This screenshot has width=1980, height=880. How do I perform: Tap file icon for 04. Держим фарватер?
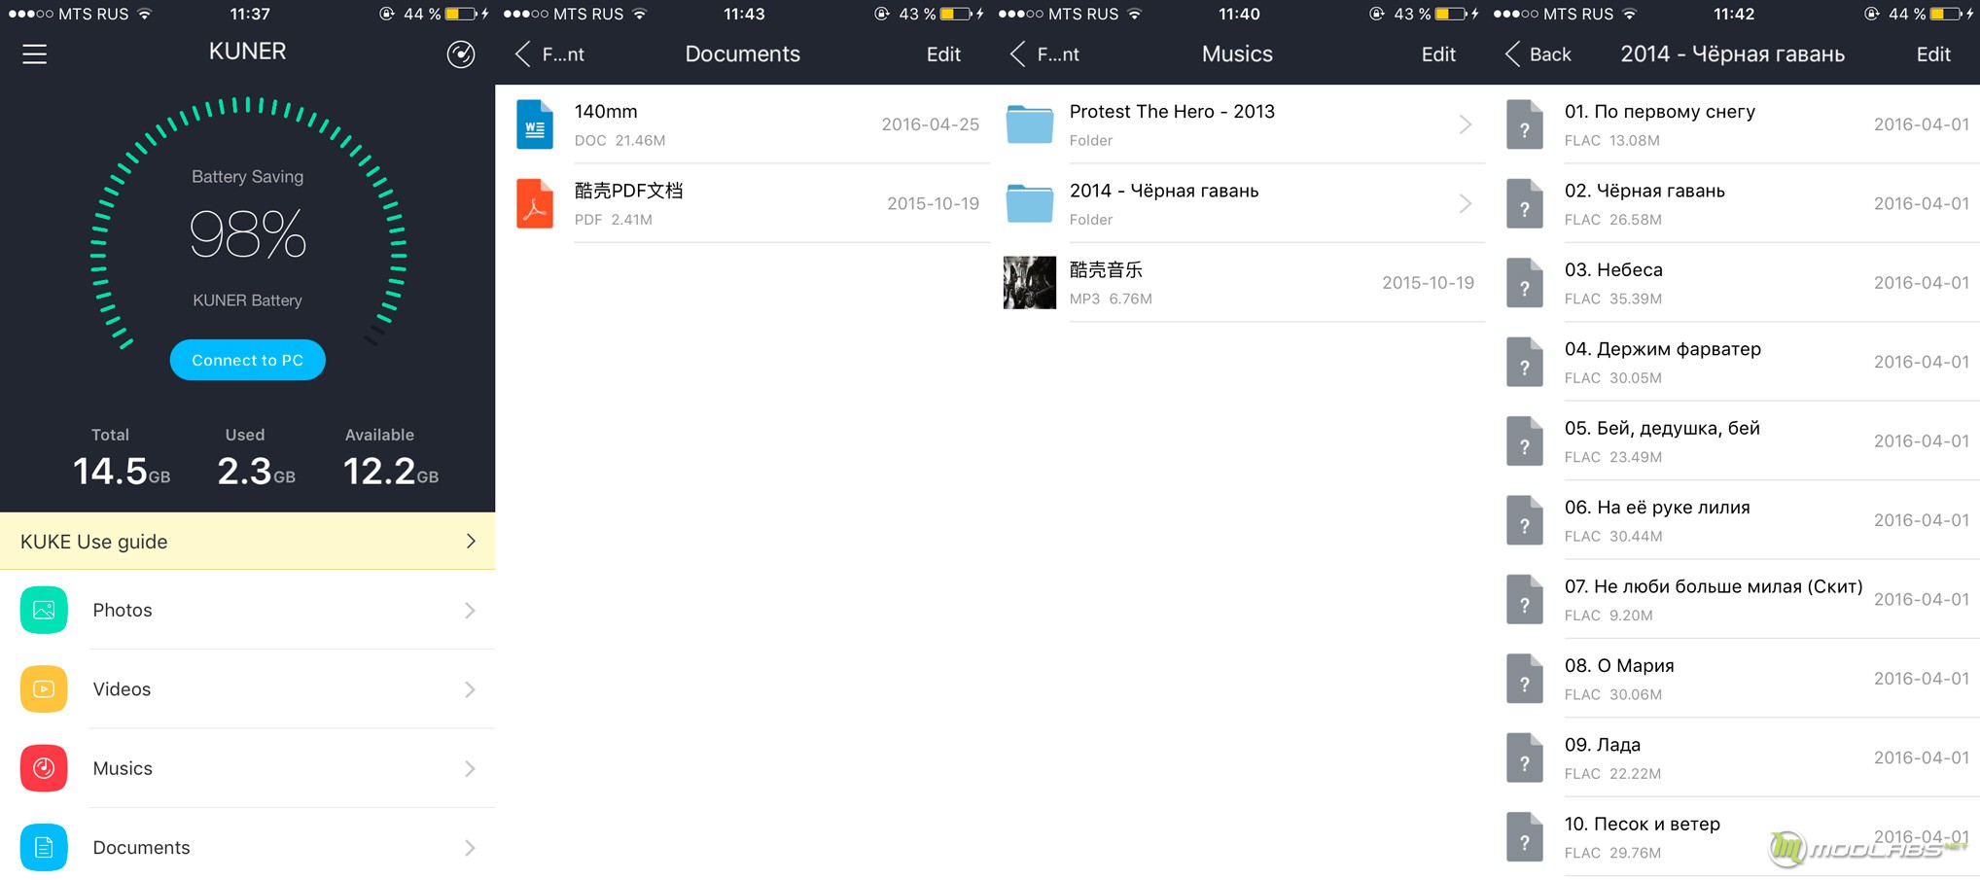point(1525,362)
